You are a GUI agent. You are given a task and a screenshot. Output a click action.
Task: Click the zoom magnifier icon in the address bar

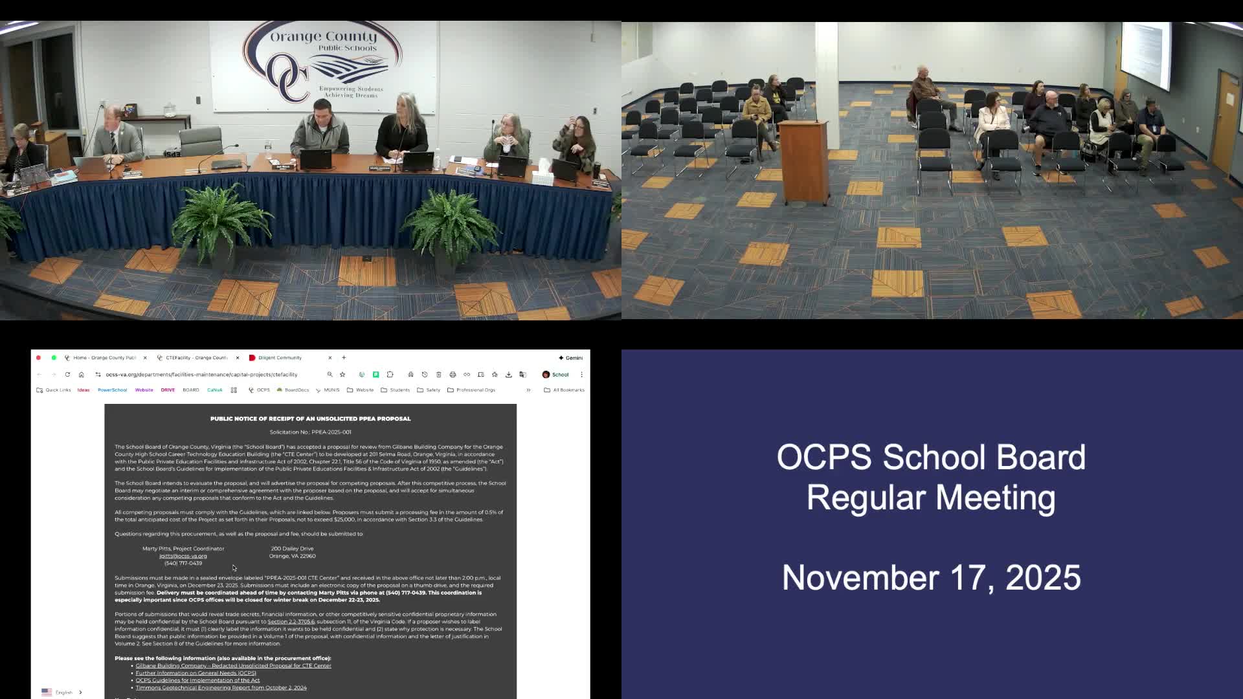(x=330, y=375)
